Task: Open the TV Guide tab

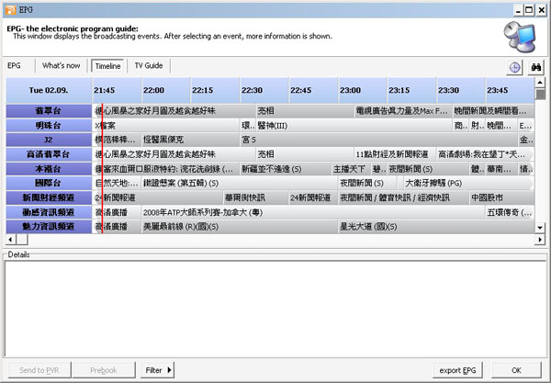Action: [x=148, y=66]
